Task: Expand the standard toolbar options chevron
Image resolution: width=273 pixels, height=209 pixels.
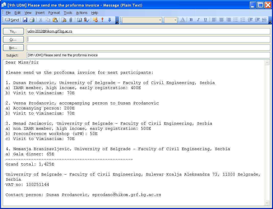Action: [x=117, y=20]
